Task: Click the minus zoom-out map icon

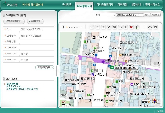Action: (81, 27)
